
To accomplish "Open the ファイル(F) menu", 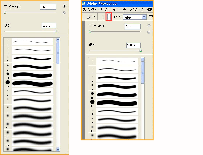I will 89,9.
